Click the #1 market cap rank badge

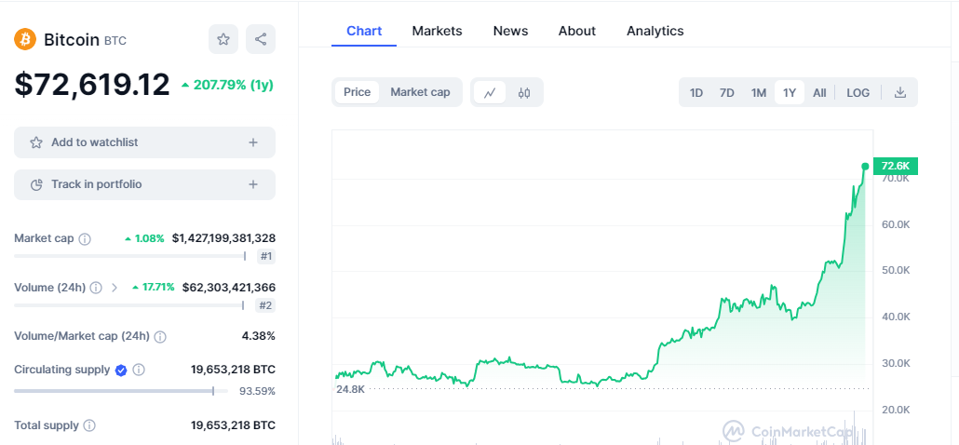click(x=265, y=257)
